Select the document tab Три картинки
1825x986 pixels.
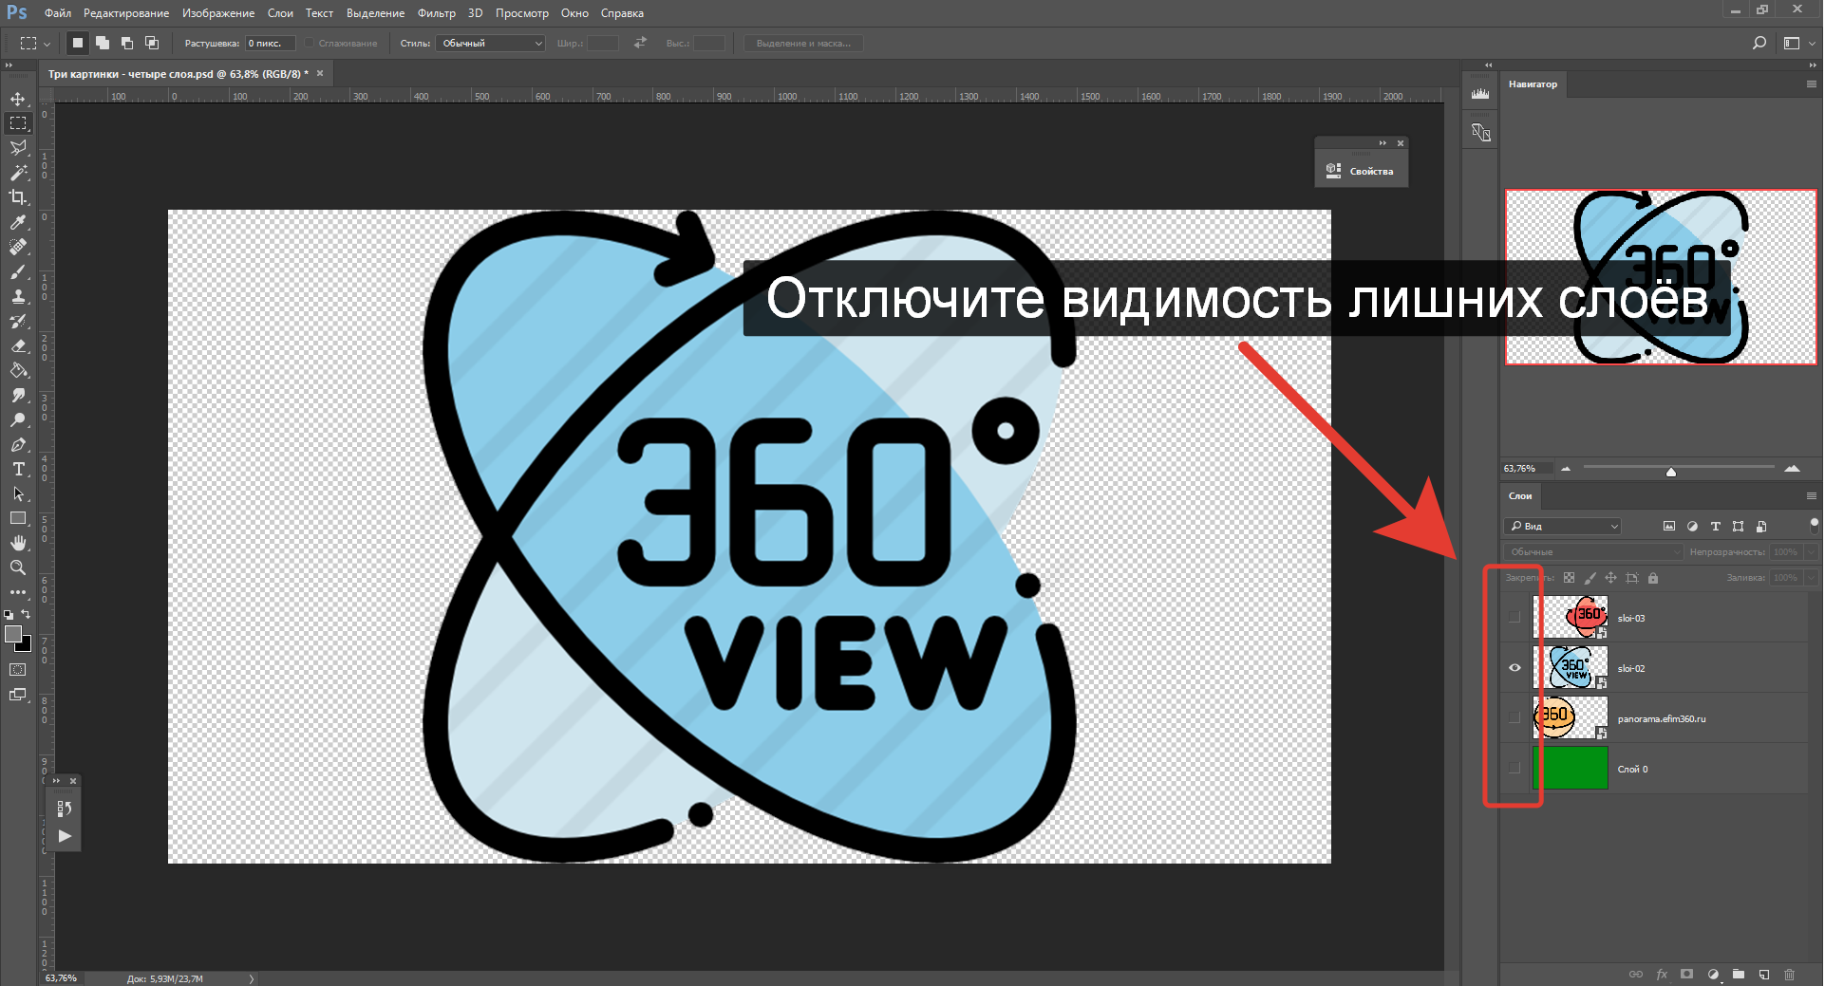pyautogui.click(x=179, y=73)
